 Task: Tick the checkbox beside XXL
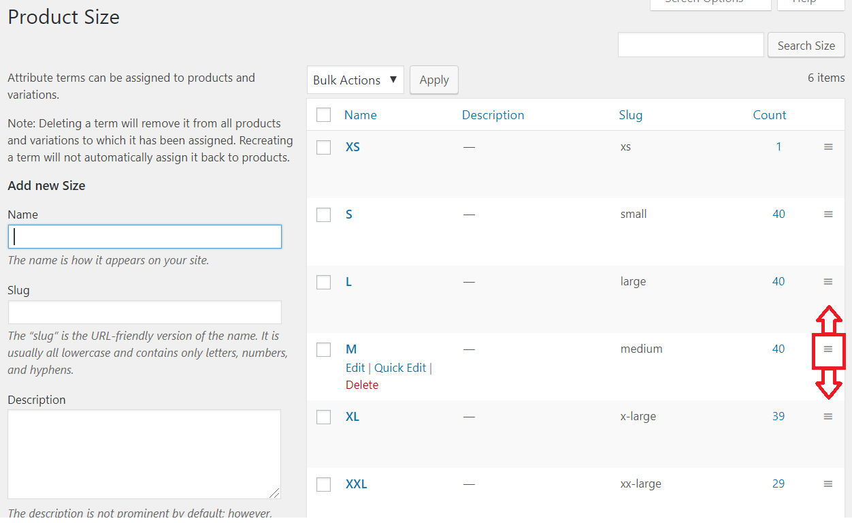pyautogui.click(x=324, y=484)
